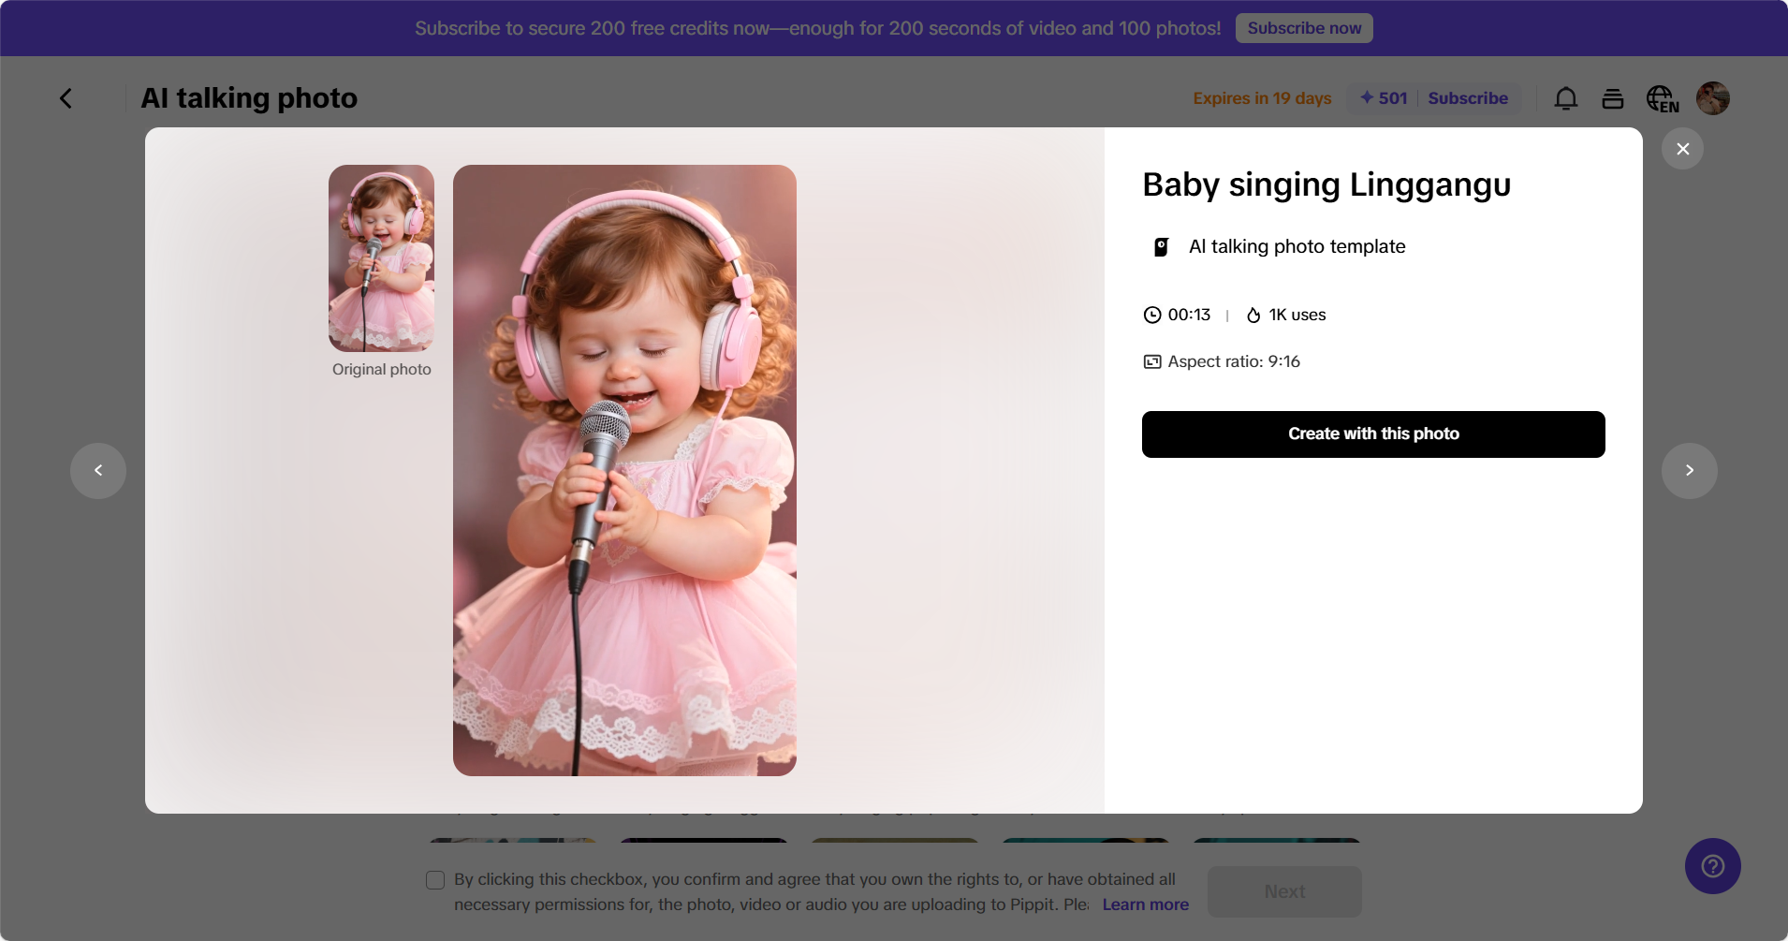This screenshot has width=1788, height=941.
Task: Close the template preview dialog
Action: point(1682,149)
